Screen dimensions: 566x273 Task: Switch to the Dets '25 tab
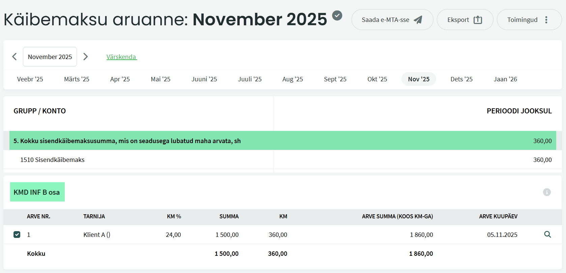click(461, 79)
